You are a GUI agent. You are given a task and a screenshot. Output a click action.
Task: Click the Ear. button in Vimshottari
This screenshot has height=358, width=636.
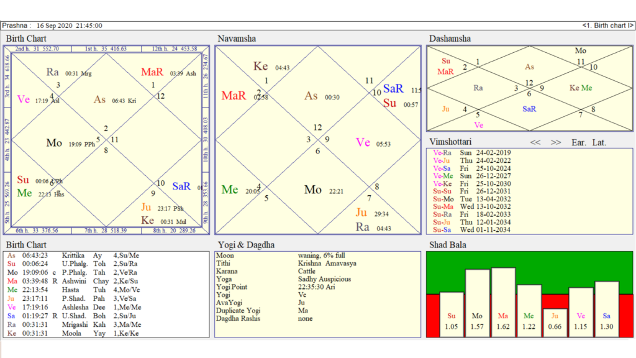(x=578, y=142)
